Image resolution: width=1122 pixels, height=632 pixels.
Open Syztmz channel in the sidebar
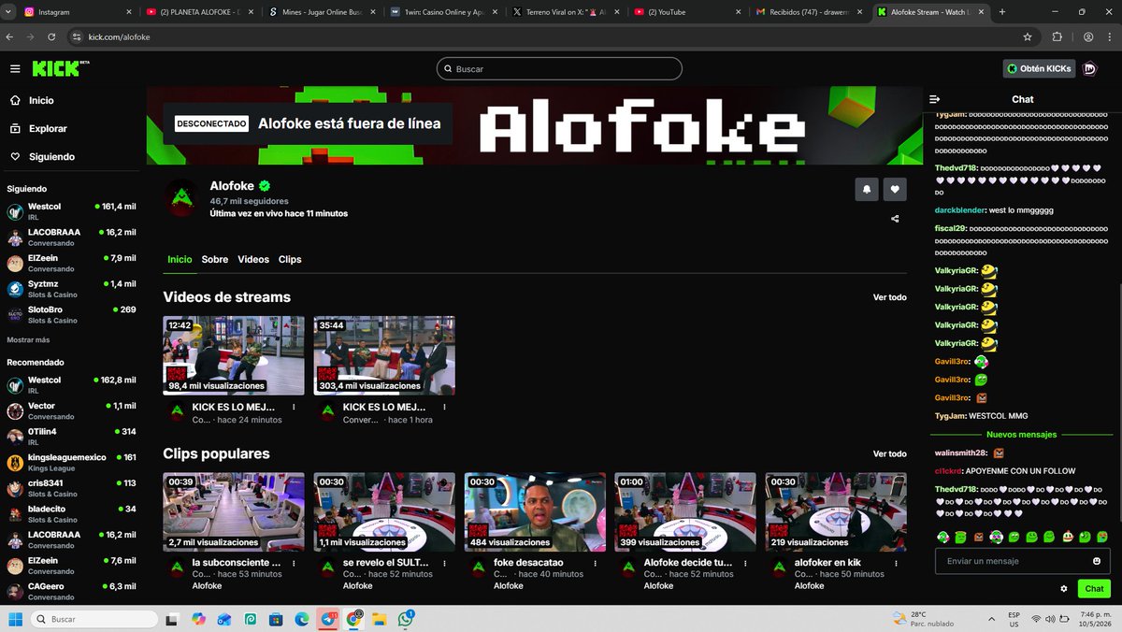coord(72,289)
